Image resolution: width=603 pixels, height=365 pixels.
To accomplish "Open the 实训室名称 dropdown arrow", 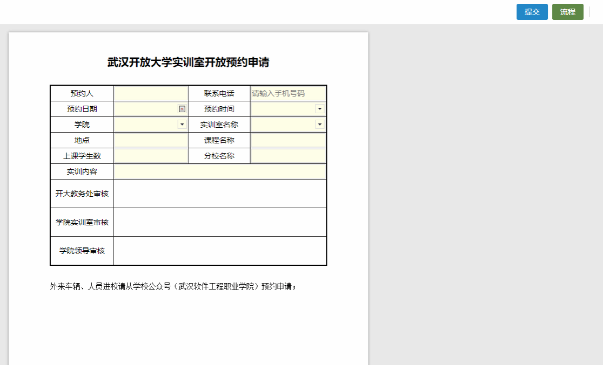I will [320, 125].
